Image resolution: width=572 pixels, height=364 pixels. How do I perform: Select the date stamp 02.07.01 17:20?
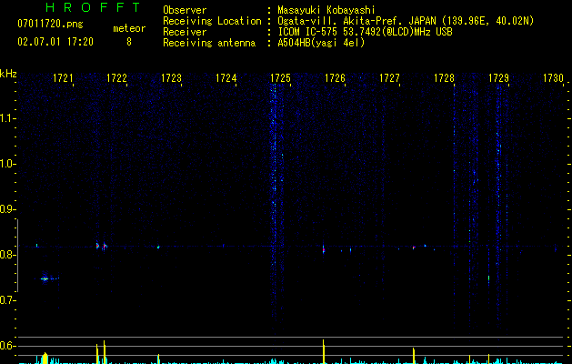pyautogui.click(x=55, y=42)
